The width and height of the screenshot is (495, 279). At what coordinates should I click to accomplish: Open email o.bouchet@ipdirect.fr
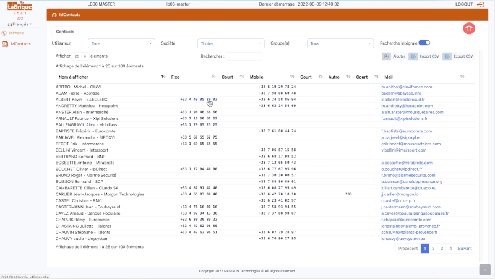[402, 169]
